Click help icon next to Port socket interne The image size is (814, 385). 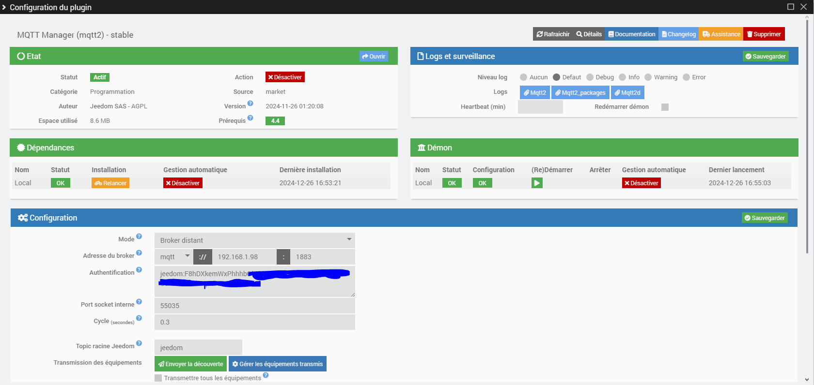139,301
